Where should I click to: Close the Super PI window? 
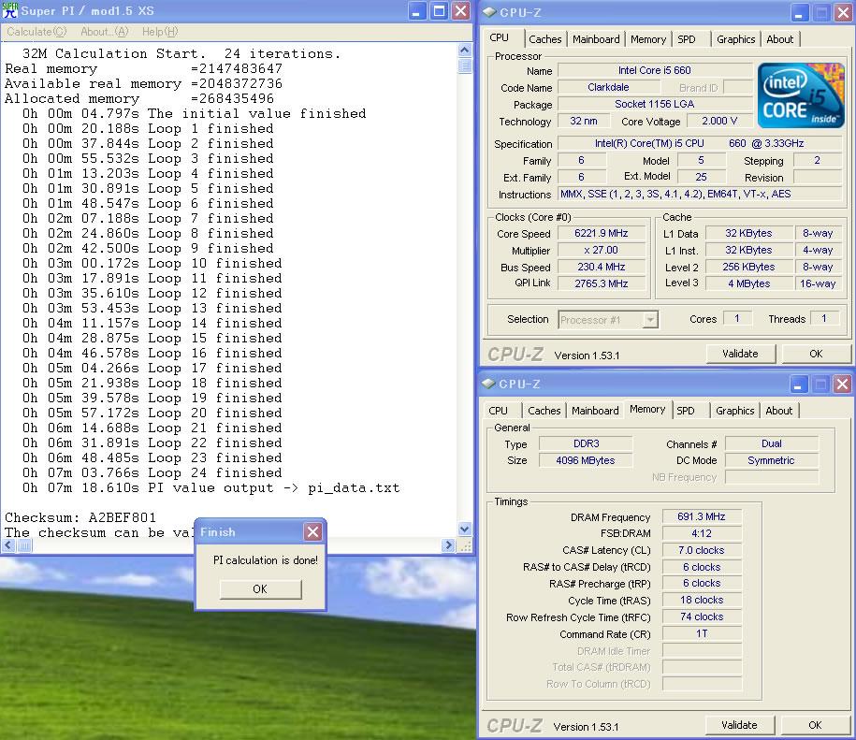pos(461,11)
